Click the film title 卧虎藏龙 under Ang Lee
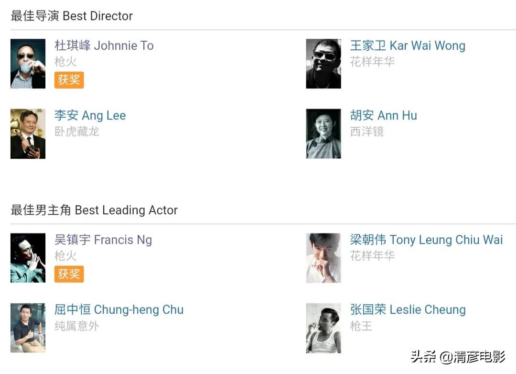 77,132
